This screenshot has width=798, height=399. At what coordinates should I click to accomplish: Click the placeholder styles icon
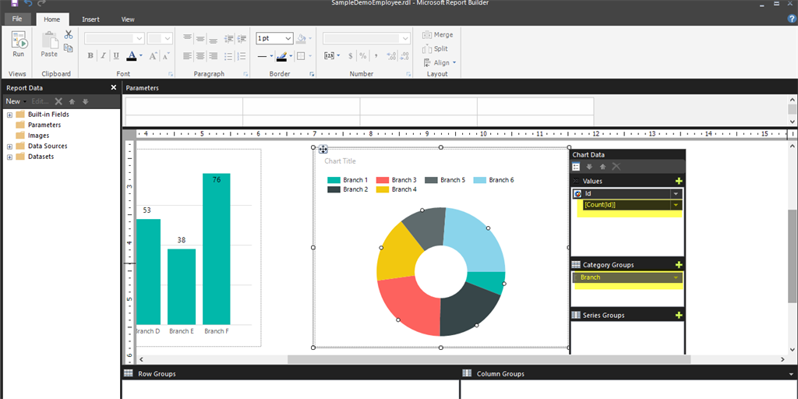330,56
